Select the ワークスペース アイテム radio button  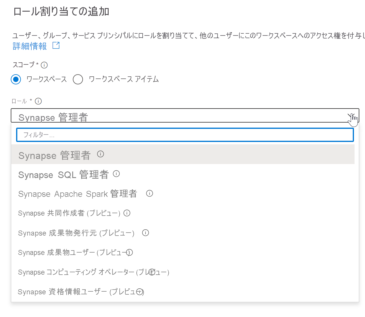(x=78, y=79)
